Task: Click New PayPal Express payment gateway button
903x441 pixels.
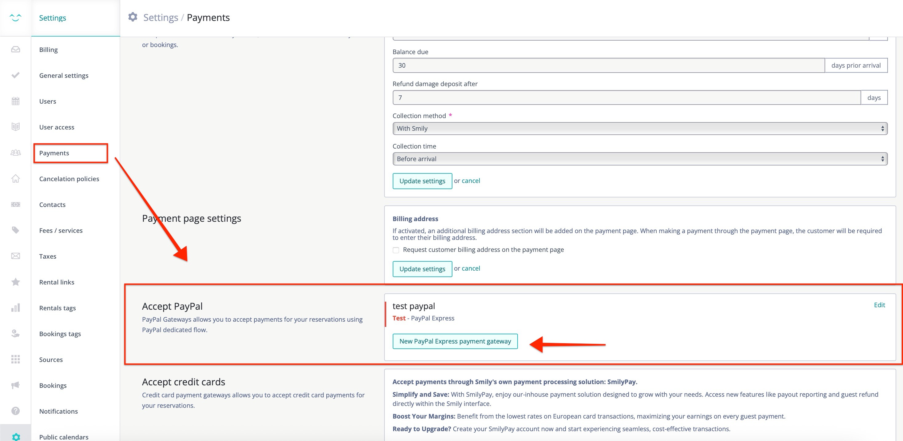Action: tap(455, 341)
